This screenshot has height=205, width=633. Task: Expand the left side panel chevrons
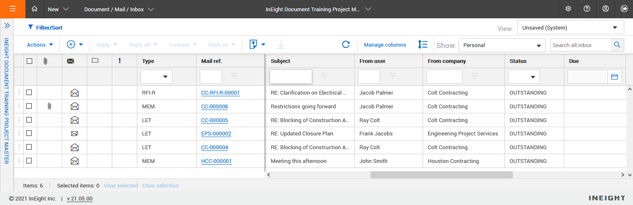coord(7,26)
